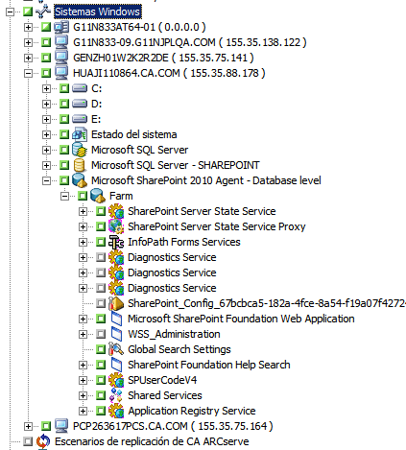Select the E: drive label

(96, 119)
